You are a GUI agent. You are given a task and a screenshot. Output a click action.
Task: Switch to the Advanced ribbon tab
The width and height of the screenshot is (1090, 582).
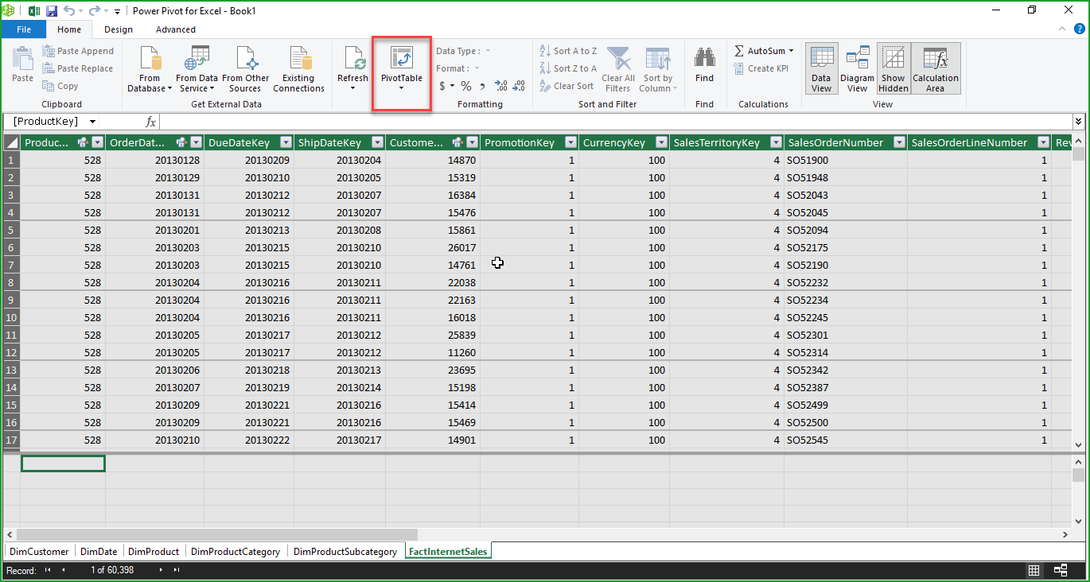(x=176, y=29)
